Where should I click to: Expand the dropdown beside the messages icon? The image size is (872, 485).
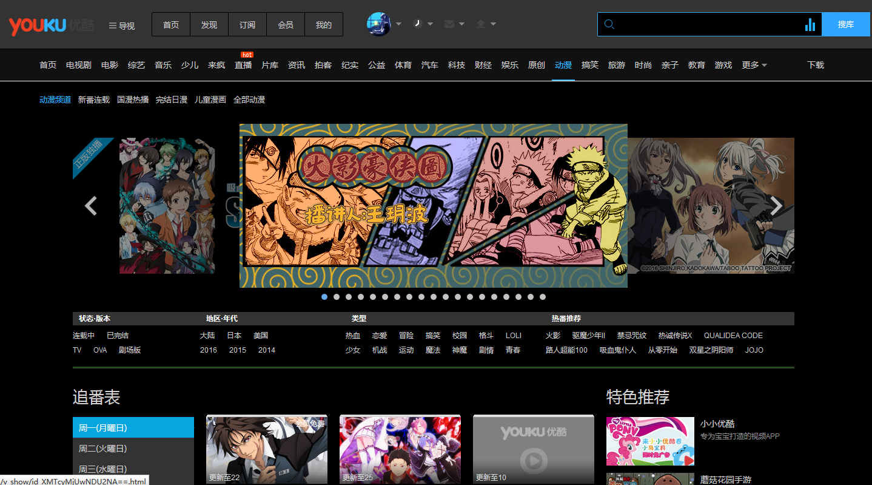[x=461, y=23]
